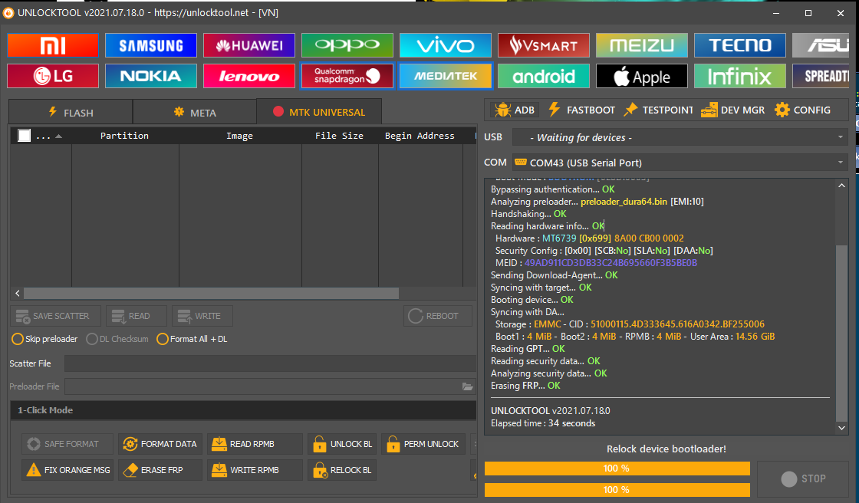Viewport: 859px width, 503px height.
Task: Open the Vivo brand tile
Action: coord(446,45)
